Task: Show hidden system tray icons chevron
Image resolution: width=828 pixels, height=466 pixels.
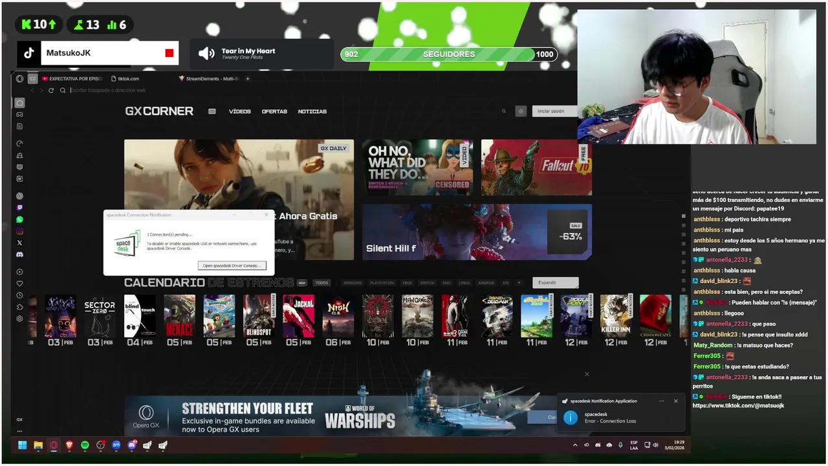Action: click(x=575, y=445)
